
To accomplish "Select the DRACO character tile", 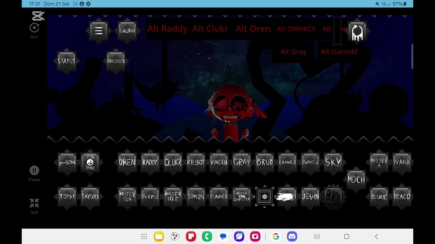I will pos(402,197).
